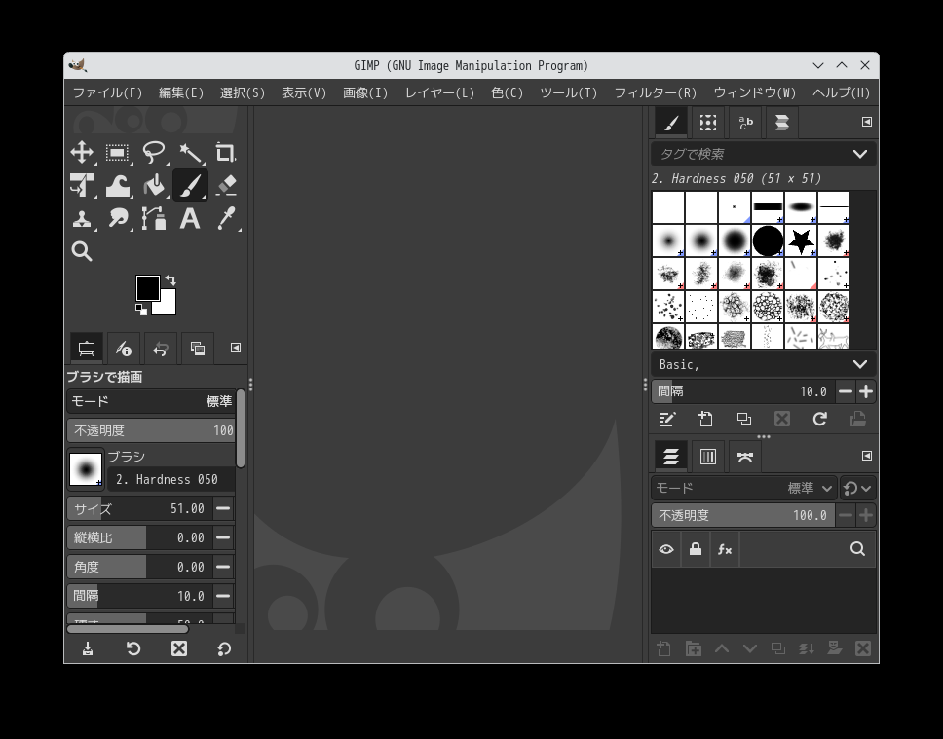The width and height of the screenshot is (943, 739).
Task: Select the Clone stamp tool
Action: (82, 218)
